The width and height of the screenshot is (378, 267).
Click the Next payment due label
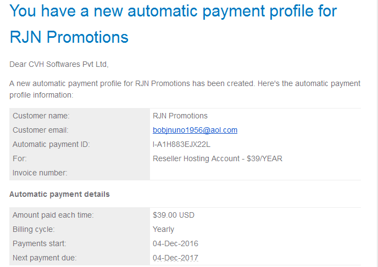(45, 258)
